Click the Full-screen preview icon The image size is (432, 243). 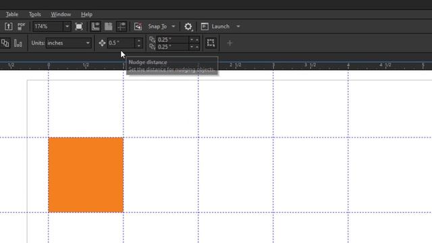(79, 26)
